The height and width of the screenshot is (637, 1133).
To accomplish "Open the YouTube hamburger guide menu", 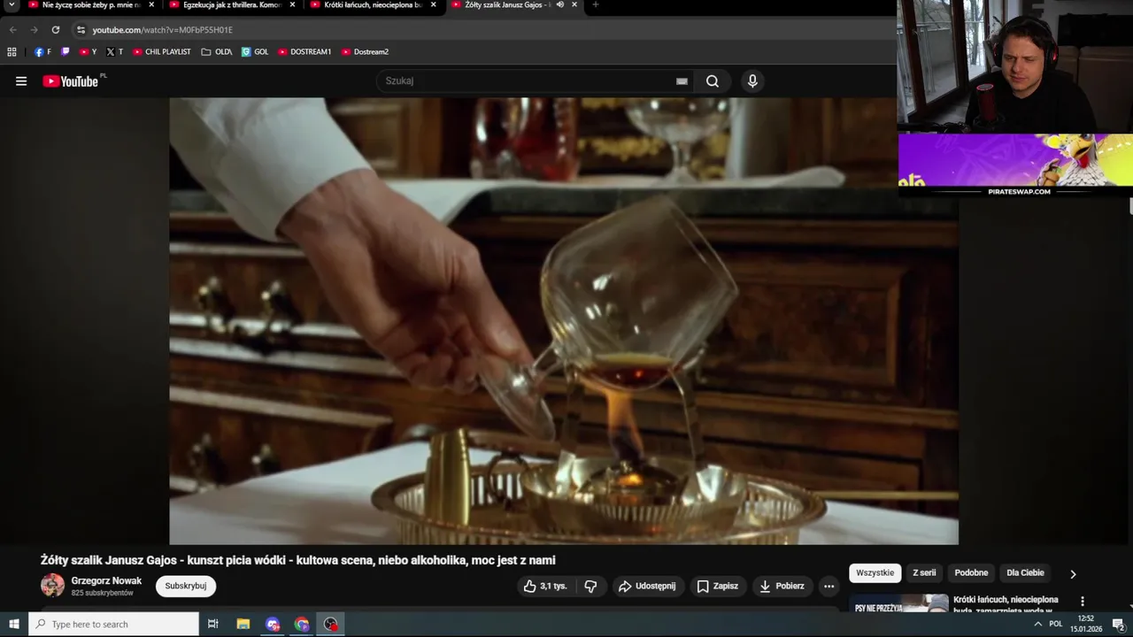I will (x=21, y=81).
